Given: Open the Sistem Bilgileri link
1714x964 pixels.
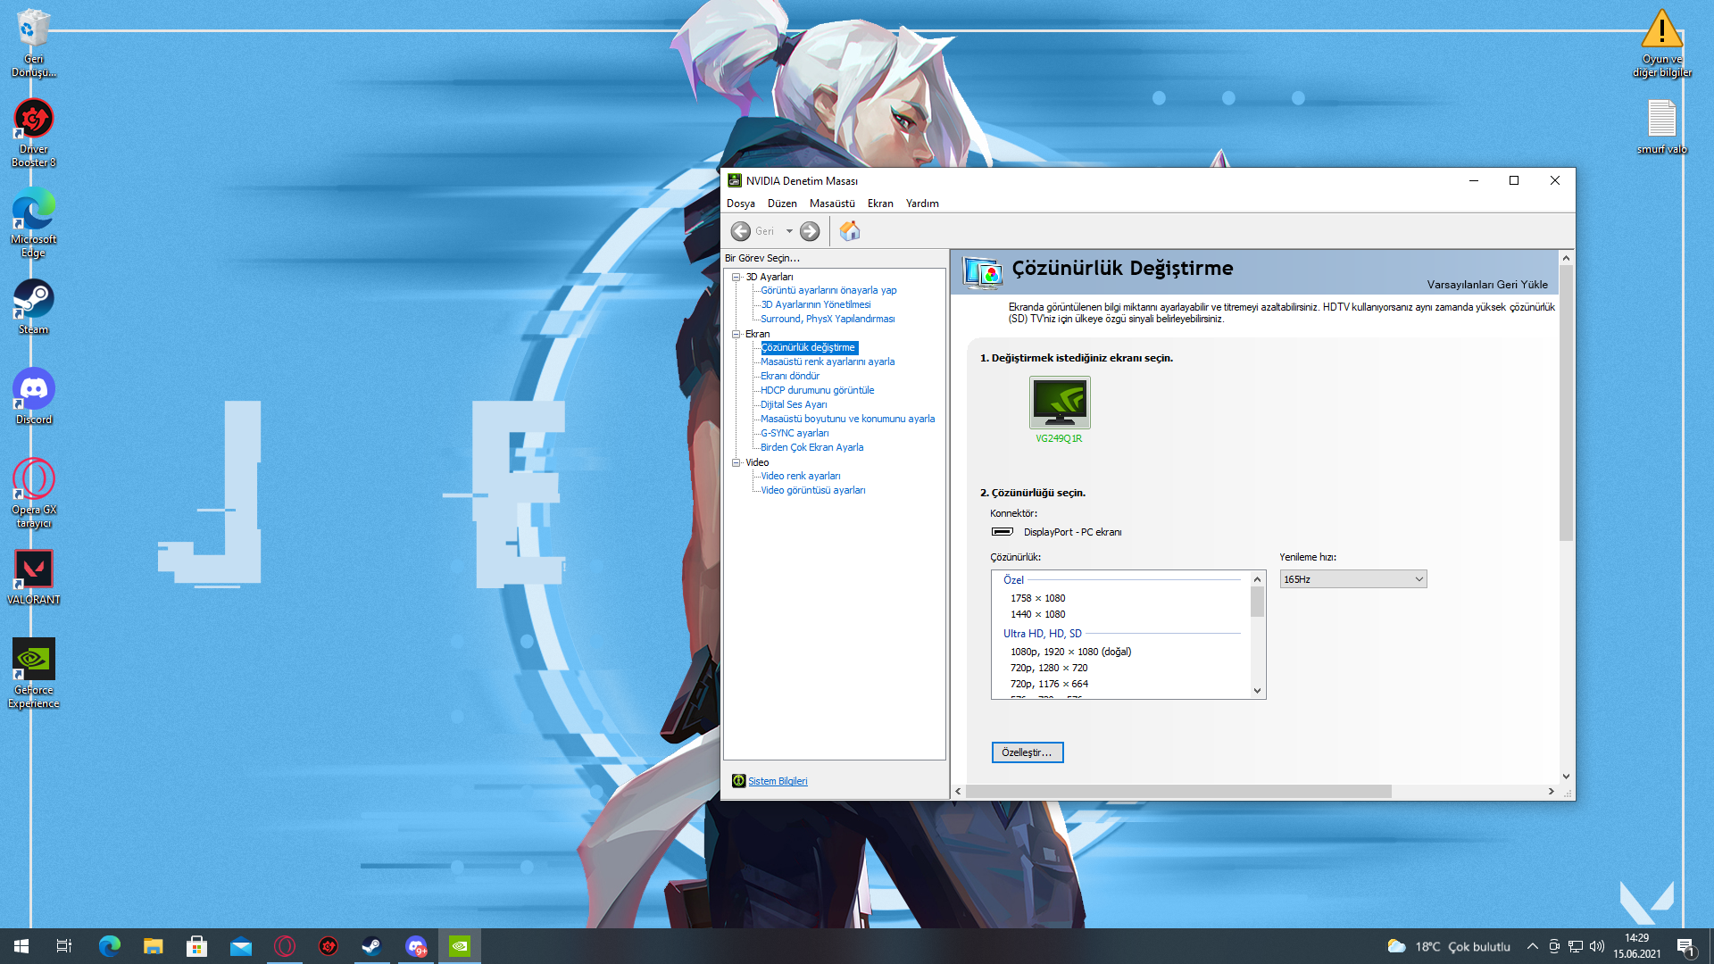Looking at the screenshot, I should pyautogui.click(x=777, y=781).
